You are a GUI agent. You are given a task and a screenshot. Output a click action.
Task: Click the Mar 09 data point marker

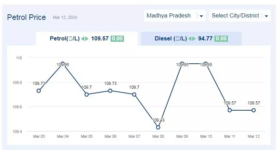click(182, 64)
